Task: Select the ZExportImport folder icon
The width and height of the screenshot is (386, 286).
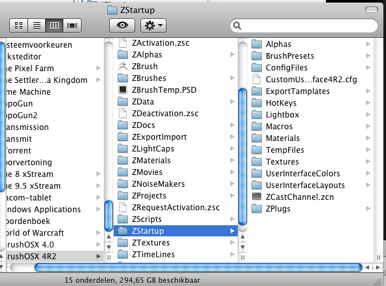Action: (x=123, y=137)
